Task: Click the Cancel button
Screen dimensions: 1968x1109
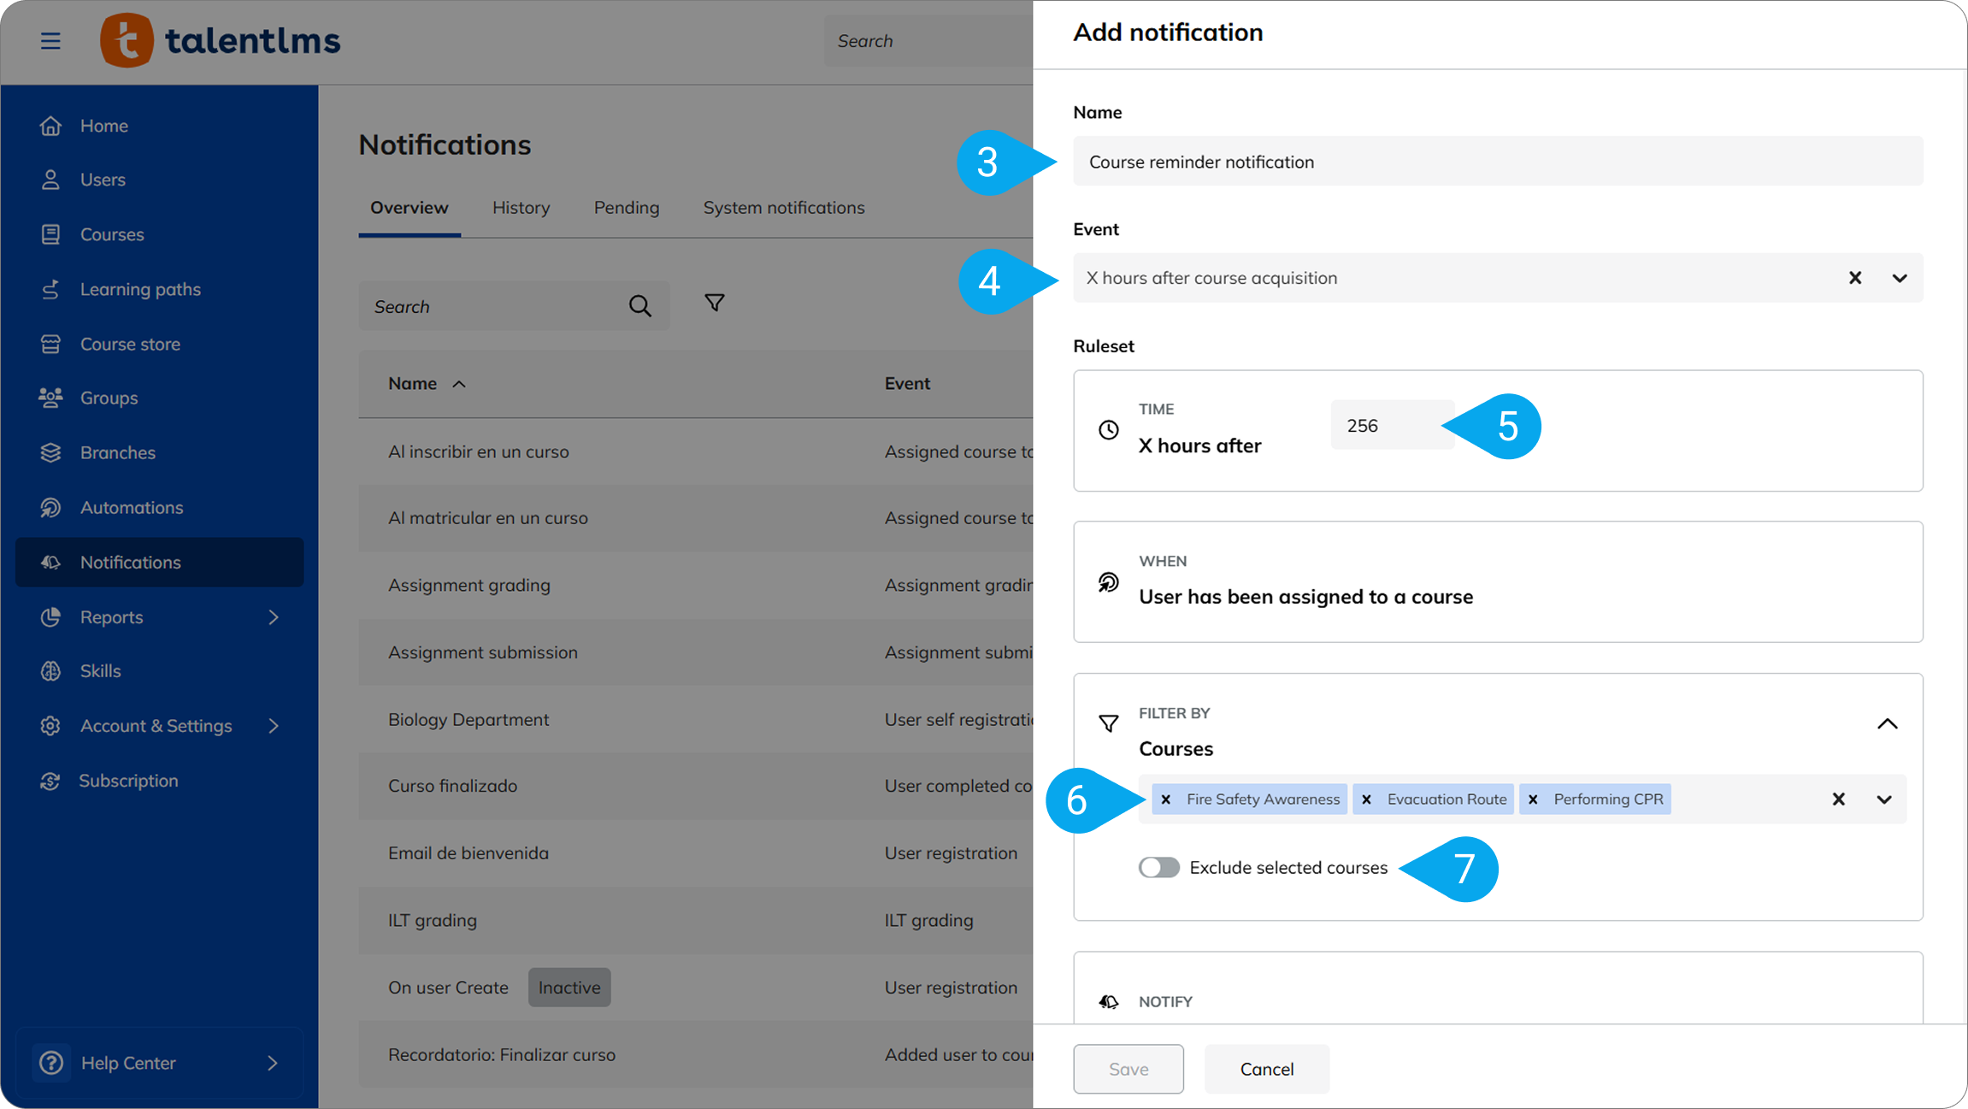Action: pos(1266,1069)
